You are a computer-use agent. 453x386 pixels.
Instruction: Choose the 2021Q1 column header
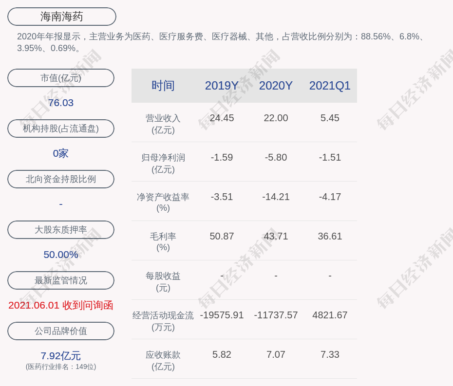(330, 86)
